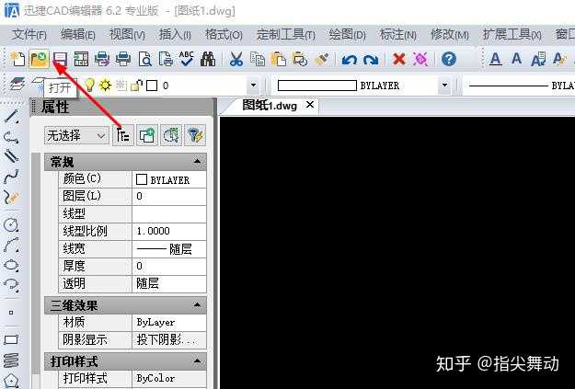Open the 文件(F) menu
The width and height of the screenshot is (575, 389).
[29, 35]
